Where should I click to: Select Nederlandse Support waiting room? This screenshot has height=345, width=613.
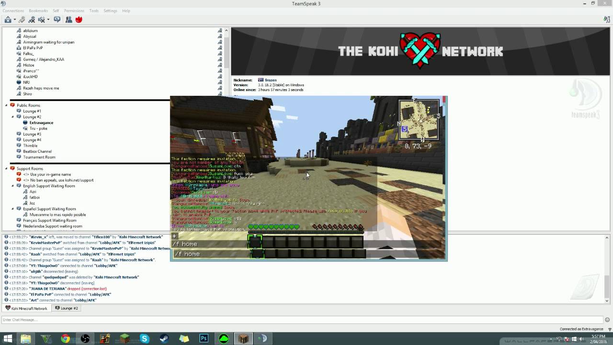click(53, 226)
